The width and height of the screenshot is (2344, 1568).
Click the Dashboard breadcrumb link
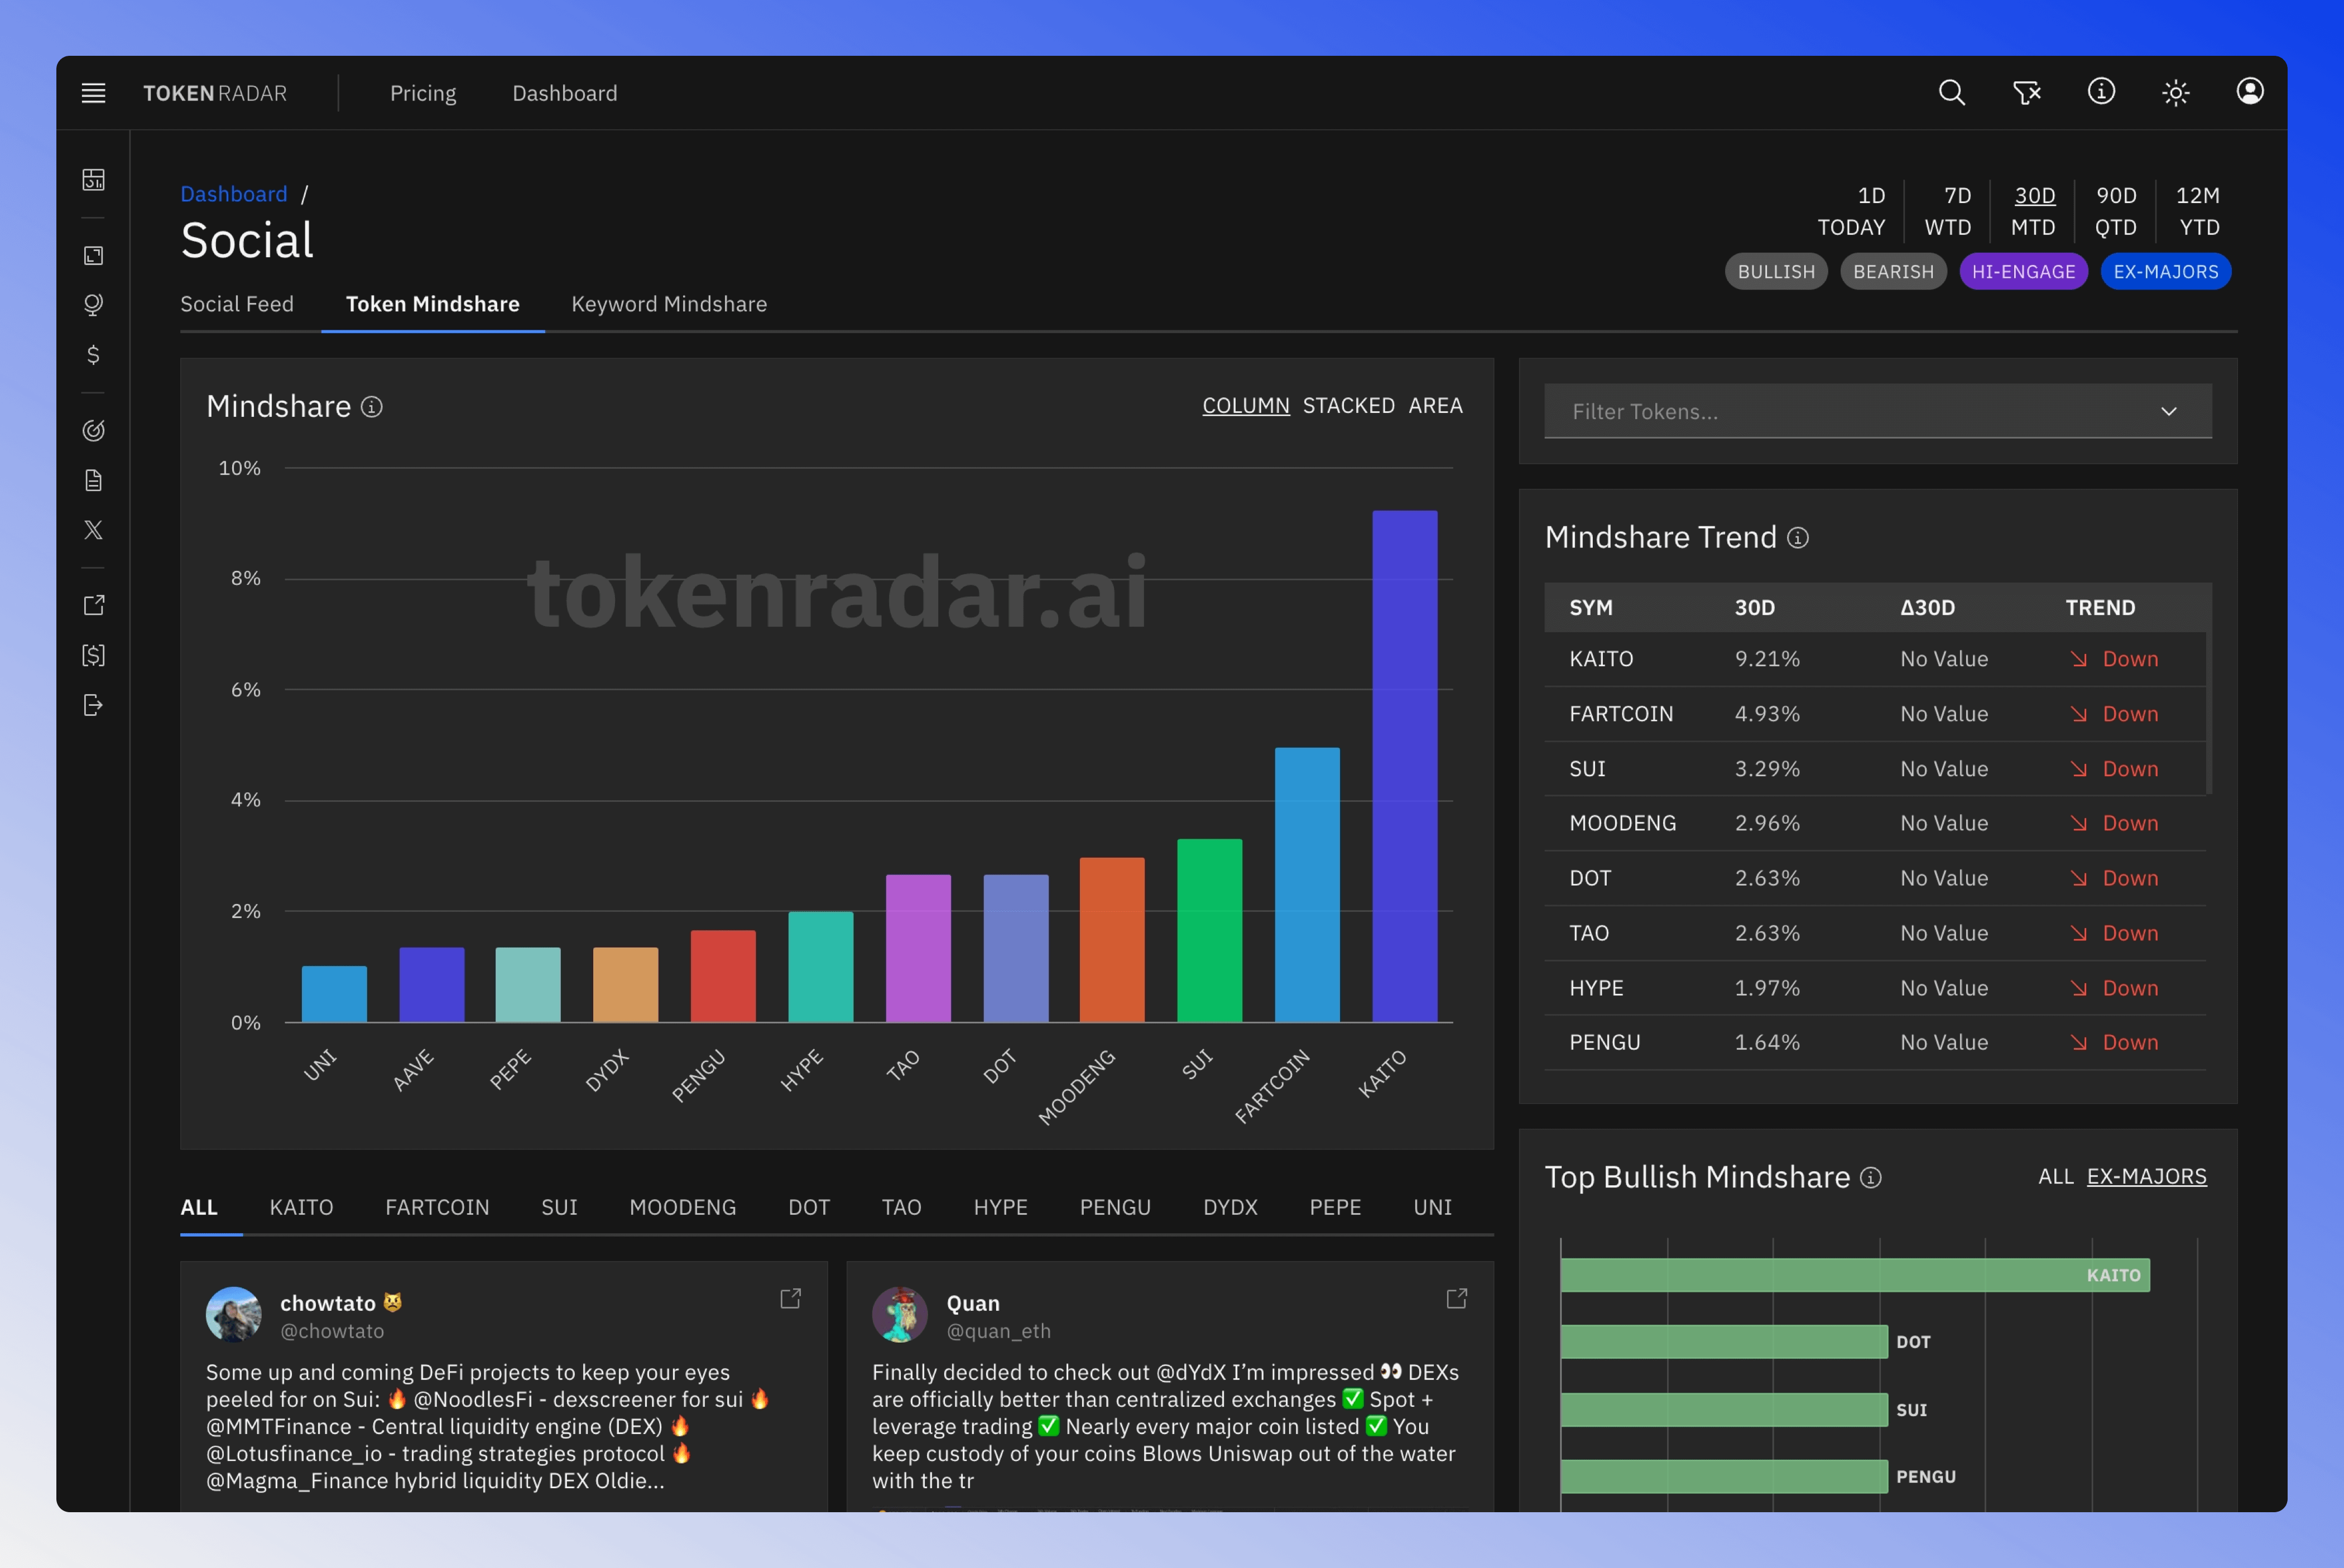234,194
